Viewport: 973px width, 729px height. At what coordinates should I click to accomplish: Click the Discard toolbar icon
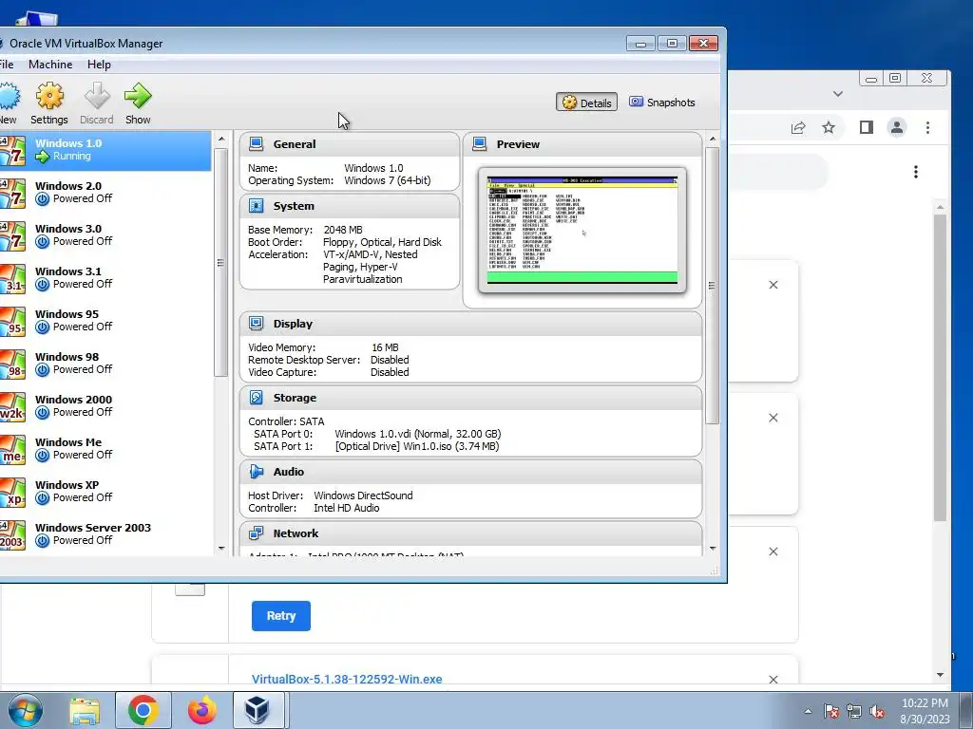tap(97, 96)
